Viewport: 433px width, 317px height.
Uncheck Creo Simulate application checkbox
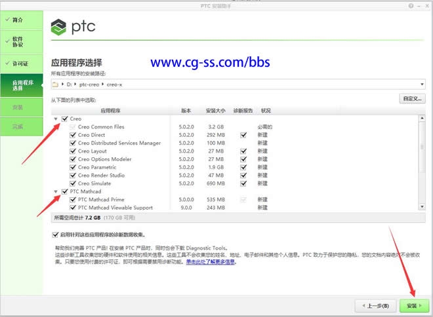pyautogui.click(x=73, y=183)
